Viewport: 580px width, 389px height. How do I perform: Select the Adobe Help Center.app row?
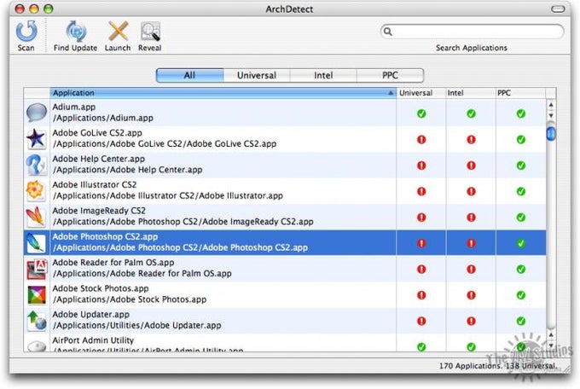(285, 165)
